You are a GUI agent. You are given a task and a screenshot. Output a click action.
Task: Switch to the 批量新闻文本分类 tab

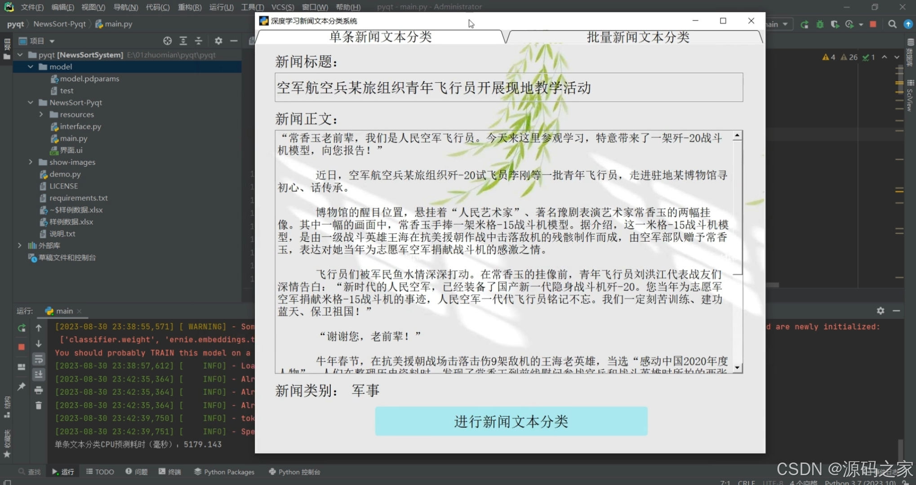pos(638,37)
